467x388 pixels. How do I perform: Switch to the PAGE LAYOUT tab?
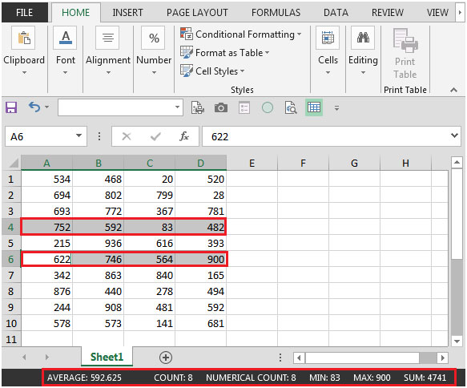click(197, 13)
